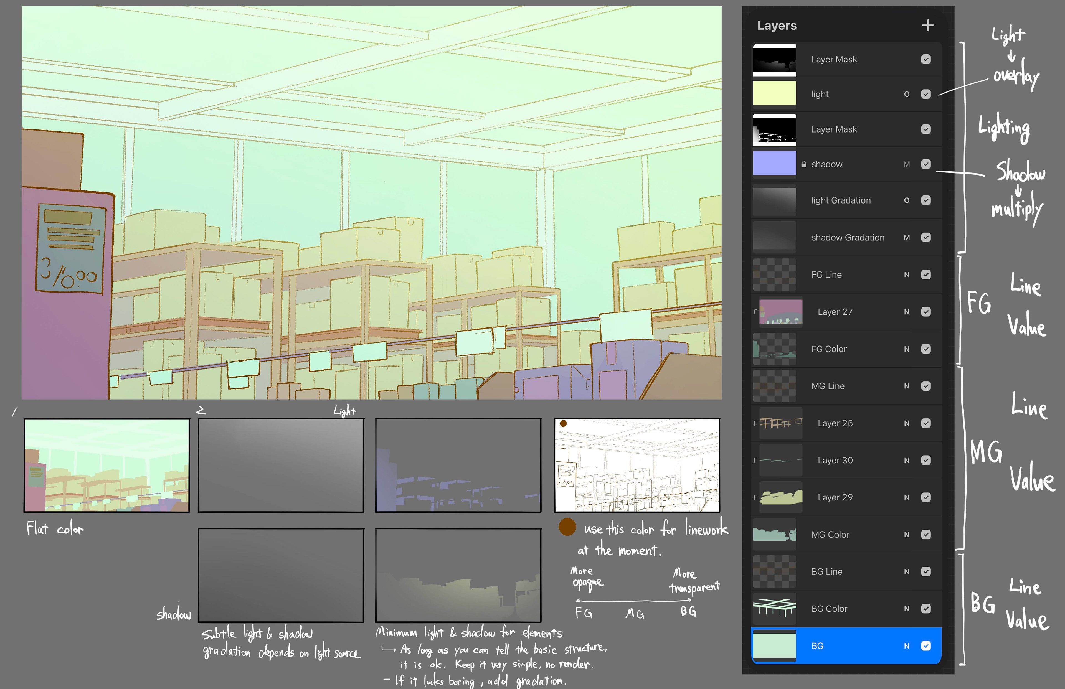Click the clipping arrow on Layer 27
The width and height of the screenshot is (1065, 689).
pos(755,312)
